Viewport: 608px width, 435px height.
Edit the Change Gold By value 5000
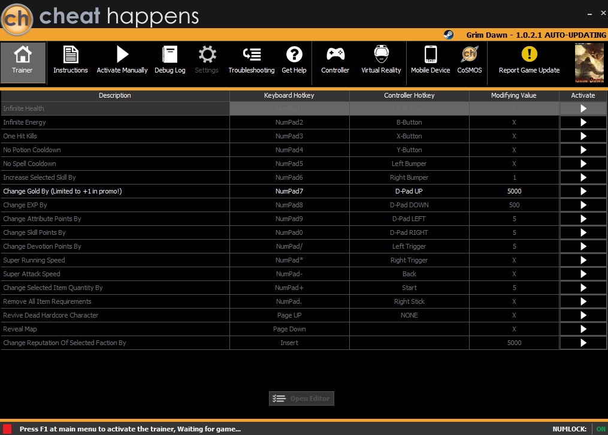(x=514, y=191)
